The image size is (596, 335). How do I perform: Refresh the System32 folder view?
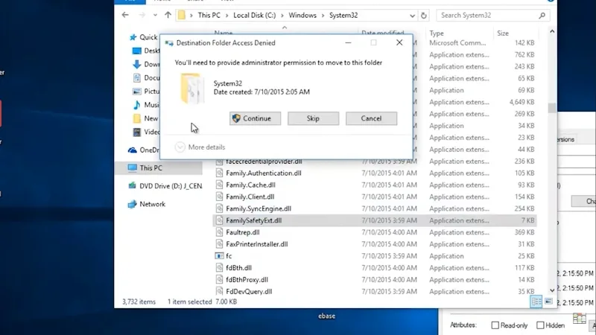[x=423, y=16]
